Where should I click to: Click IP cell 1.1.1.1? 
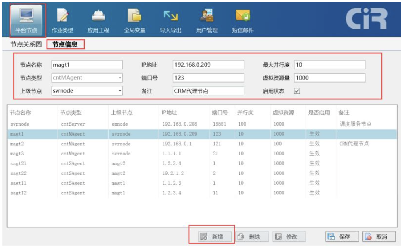point(172,154)
